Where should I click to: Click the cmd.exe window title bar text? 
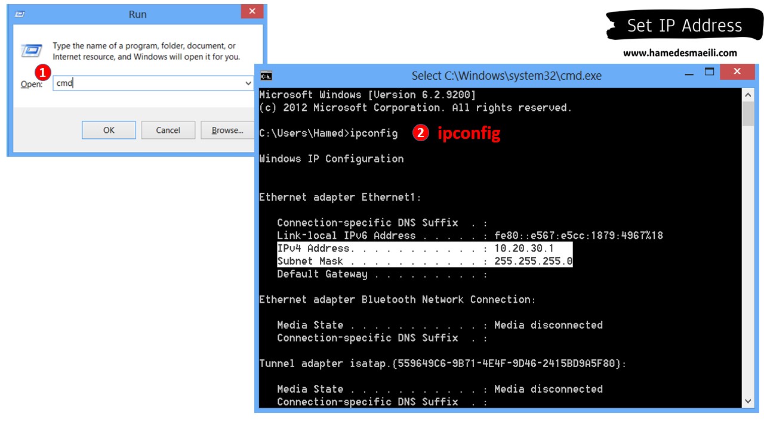[506, 76]
